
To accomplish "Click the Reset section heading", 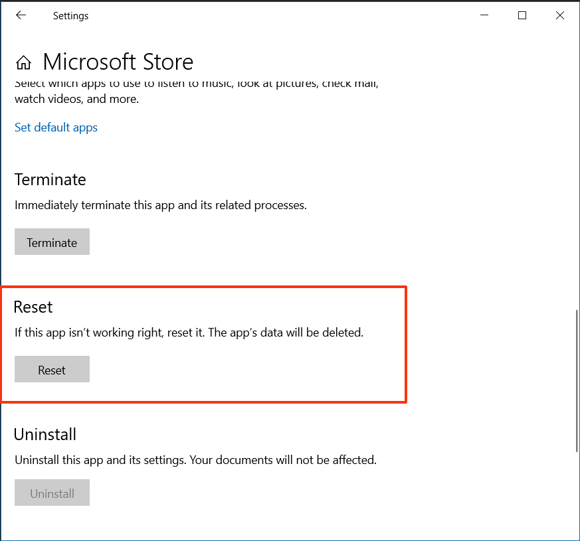I will pos(33,307).
